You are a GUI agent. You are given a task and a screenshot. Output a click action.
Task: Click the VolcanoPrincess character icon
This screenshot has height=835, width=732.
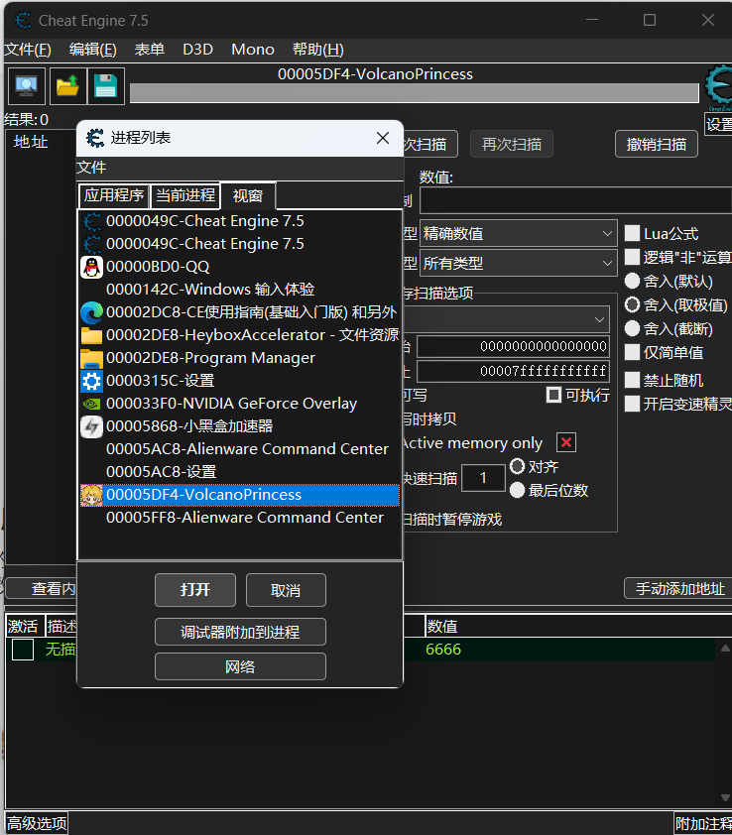pos(91,495)
